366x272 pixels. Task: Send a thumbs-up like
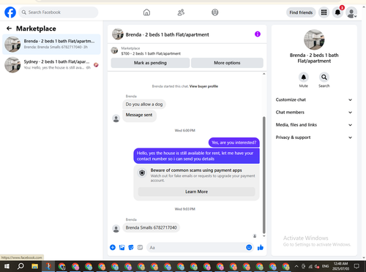pos(261,247)
